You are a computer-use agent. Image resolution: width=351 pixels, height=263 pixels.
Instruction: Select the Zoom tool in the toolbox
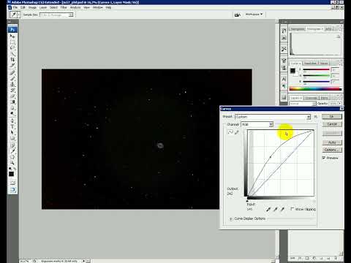(x=12, y=162)
